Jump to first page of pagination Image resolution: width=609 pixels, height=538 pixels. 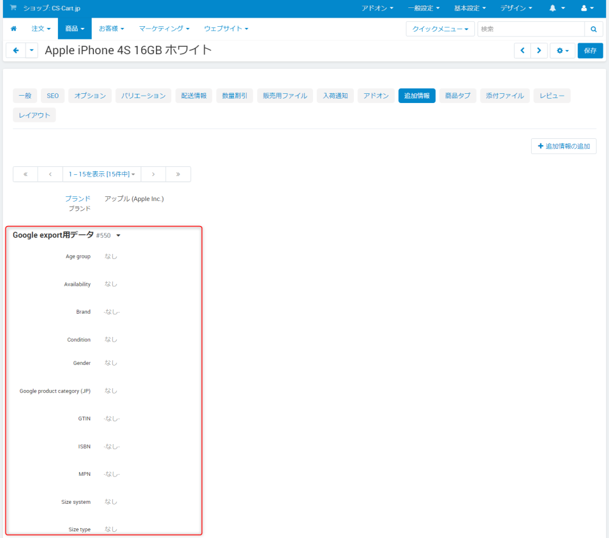pyautogui.click(x=25, y=174)
